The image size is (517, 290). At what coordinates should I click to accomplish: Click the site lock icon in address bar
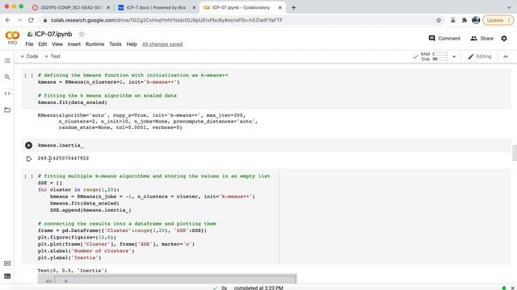click(x=45, y=20)
